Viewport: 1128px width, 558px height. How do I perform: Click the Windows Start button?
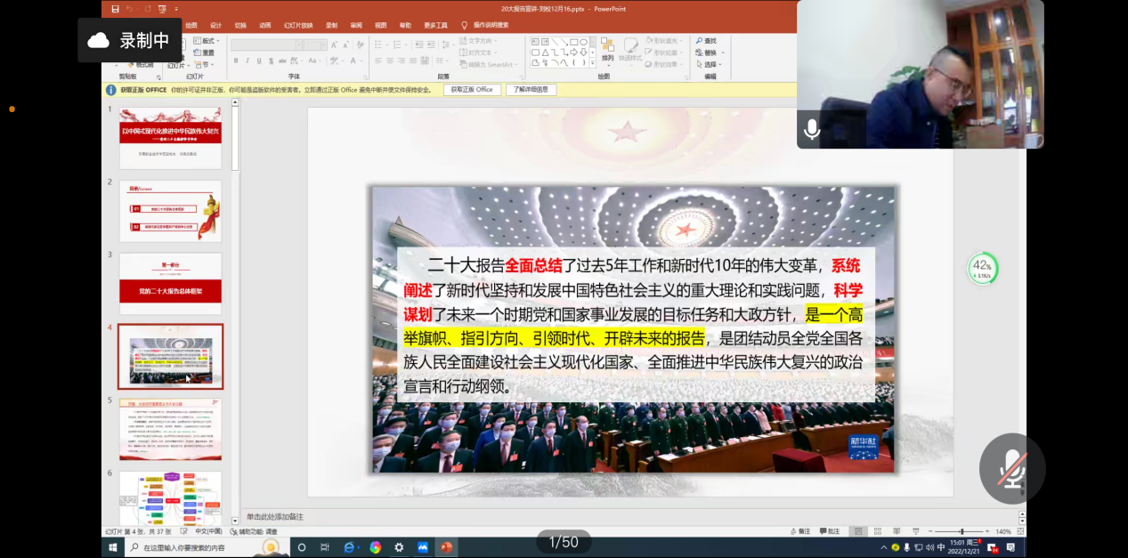tap(114, 547)
